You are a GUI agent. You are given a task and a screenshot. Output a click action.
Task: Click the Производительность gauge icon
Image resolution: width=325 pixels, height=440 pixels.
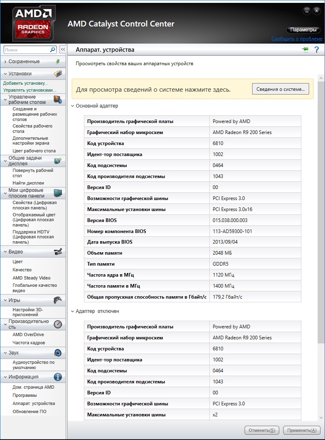(x=58, y=324)
